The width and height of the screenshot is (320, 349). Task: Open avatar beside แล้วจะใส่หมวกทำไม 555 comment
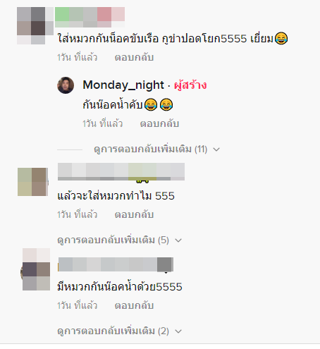33,182
